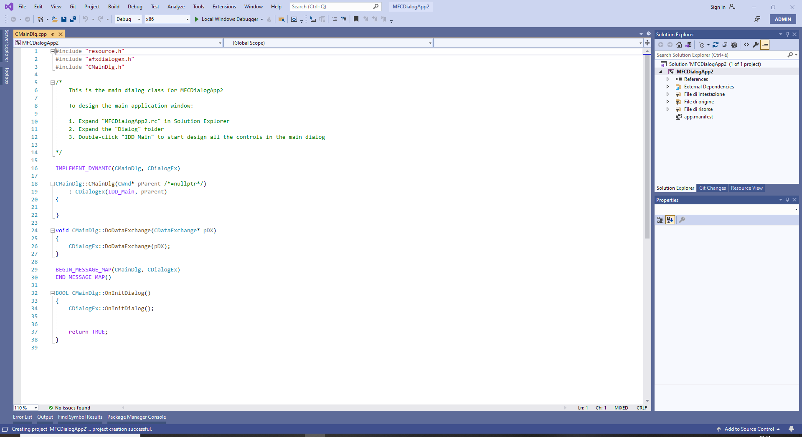The height and width of the screenshot is (437, 802).
Task: Click the Property Pages wrench in Properties panel
Action: tap(682, 220)
